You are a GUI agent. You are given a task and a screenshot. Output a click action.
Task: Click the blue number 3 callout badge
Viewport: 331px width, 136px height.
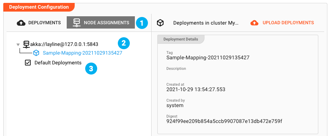pyautogui.click(x=91, y=69)
